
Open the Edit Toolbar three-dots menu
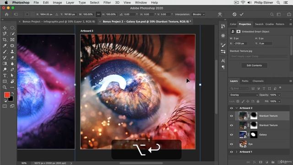pos(12,88)
